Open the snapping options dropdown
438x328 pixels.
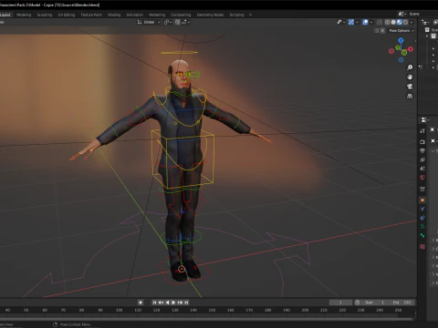(185, 22)
